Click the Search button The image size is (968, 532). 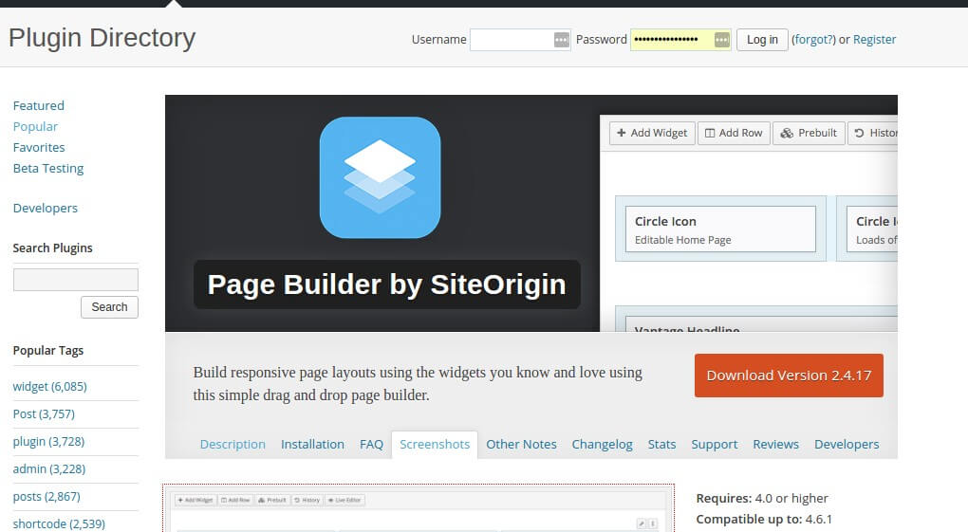click(x=109, y=307)
